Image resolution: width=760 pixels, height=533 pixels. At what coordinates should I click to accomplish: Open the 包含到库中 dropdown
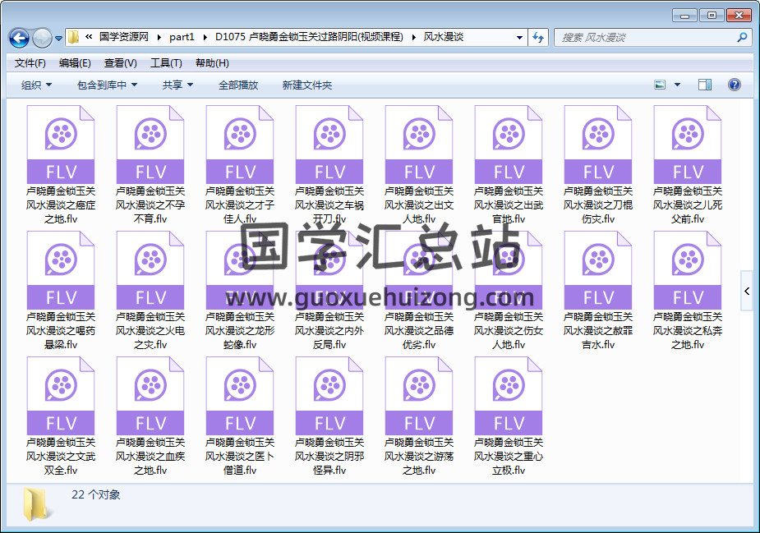click(x=107, y=85)
